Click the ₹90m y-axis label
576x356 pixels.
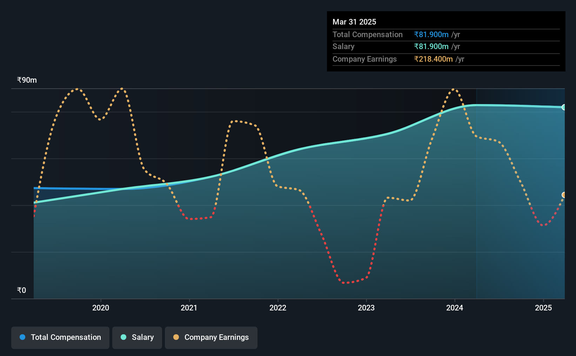click(x=27, y=80)
